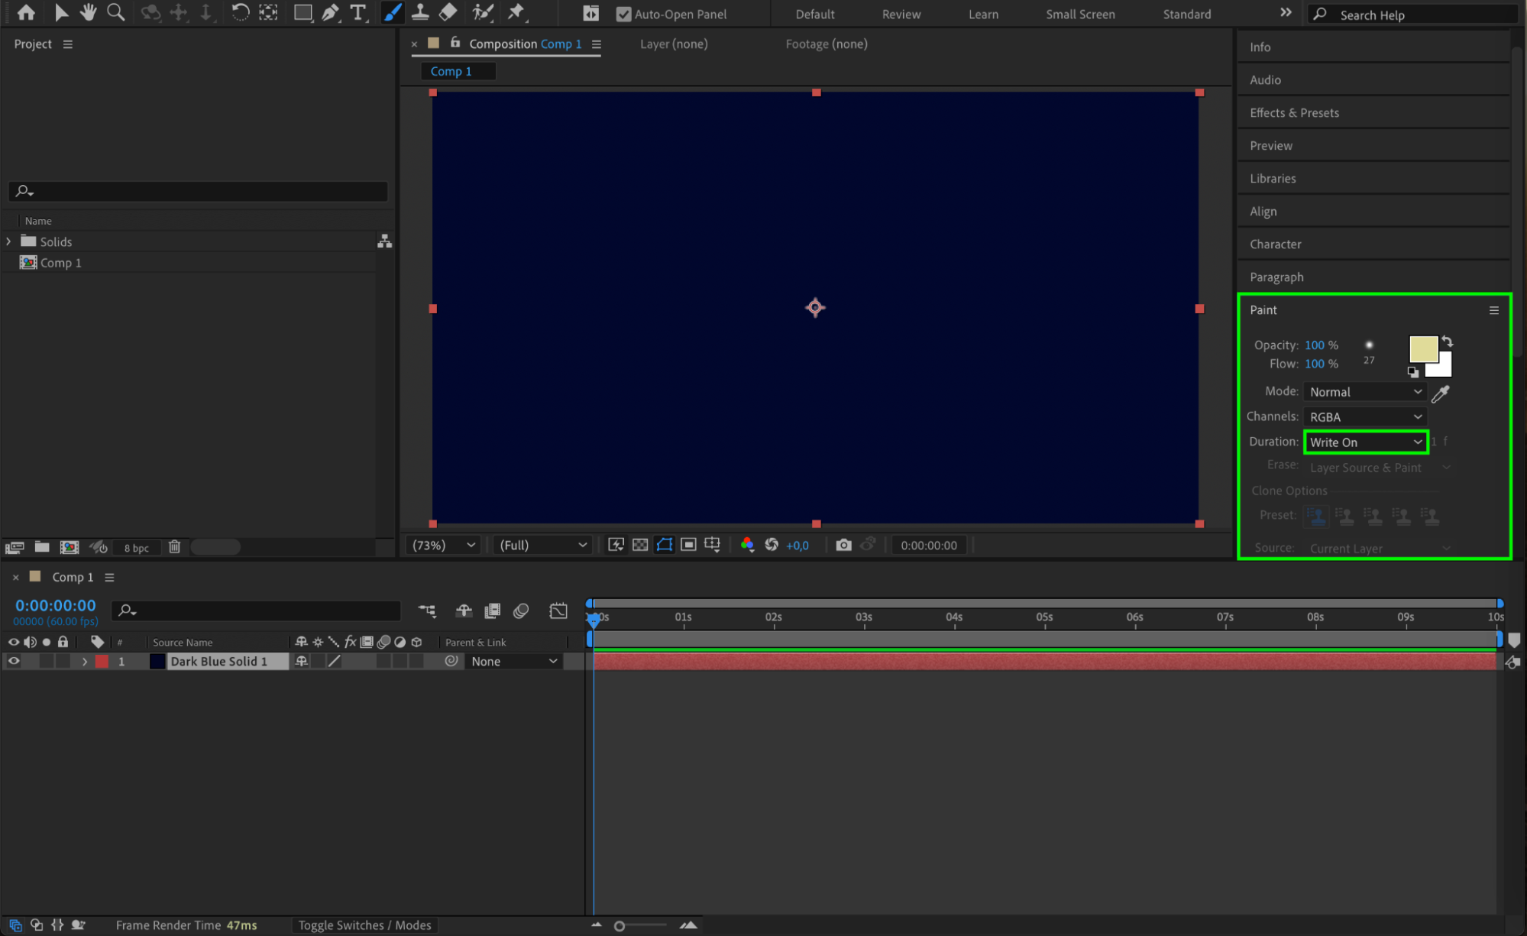Screen dimensions: 1527x936
Task: Select the Eraser tool
Action: point(448,12)
